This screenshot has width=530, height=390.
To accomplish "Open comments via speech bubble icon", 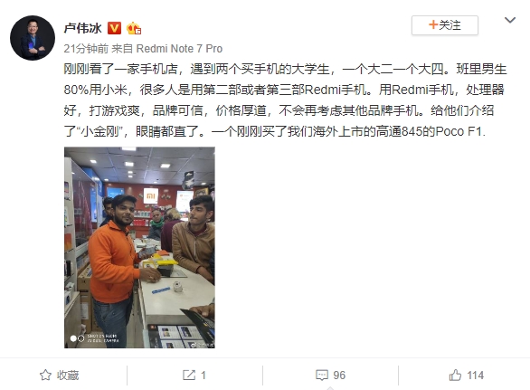I will [322, 376].
